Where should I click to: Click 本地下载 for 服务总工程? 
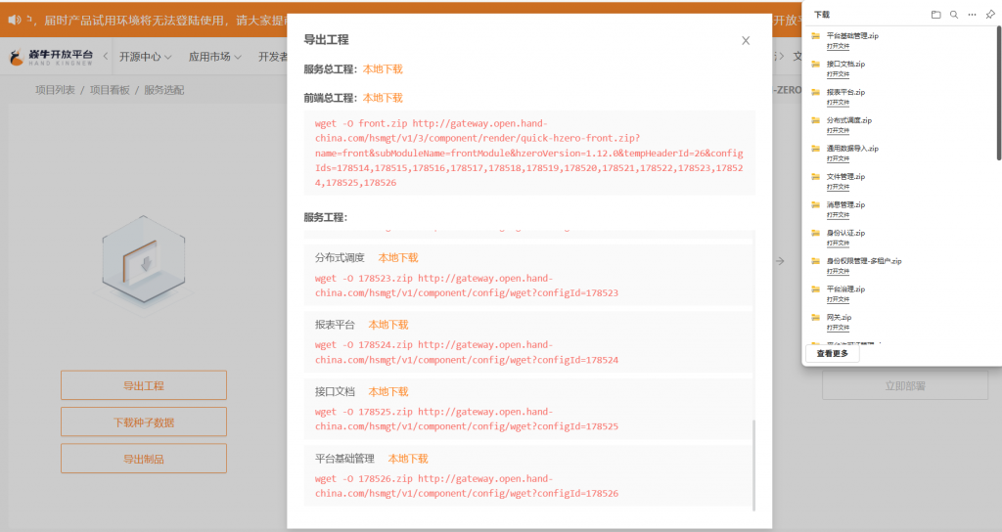383,69
